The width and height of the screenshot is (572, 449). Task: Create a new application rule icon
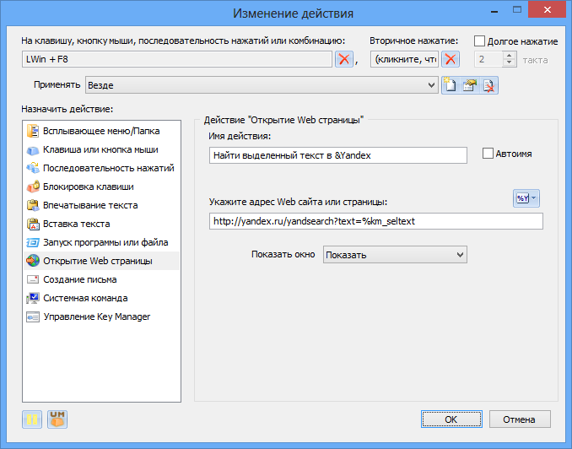[x=451, y=85]
